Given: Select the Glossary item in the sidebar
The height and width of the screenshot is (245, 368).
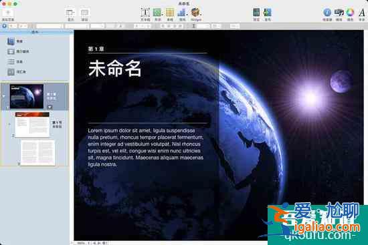Looking at the screenshot, I should [x=17, y=72].
